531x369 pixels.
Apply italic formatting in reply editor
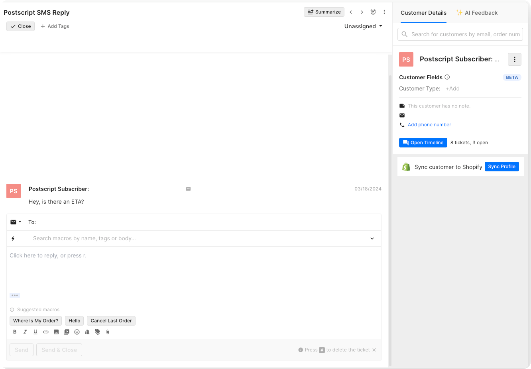(25, 332)
